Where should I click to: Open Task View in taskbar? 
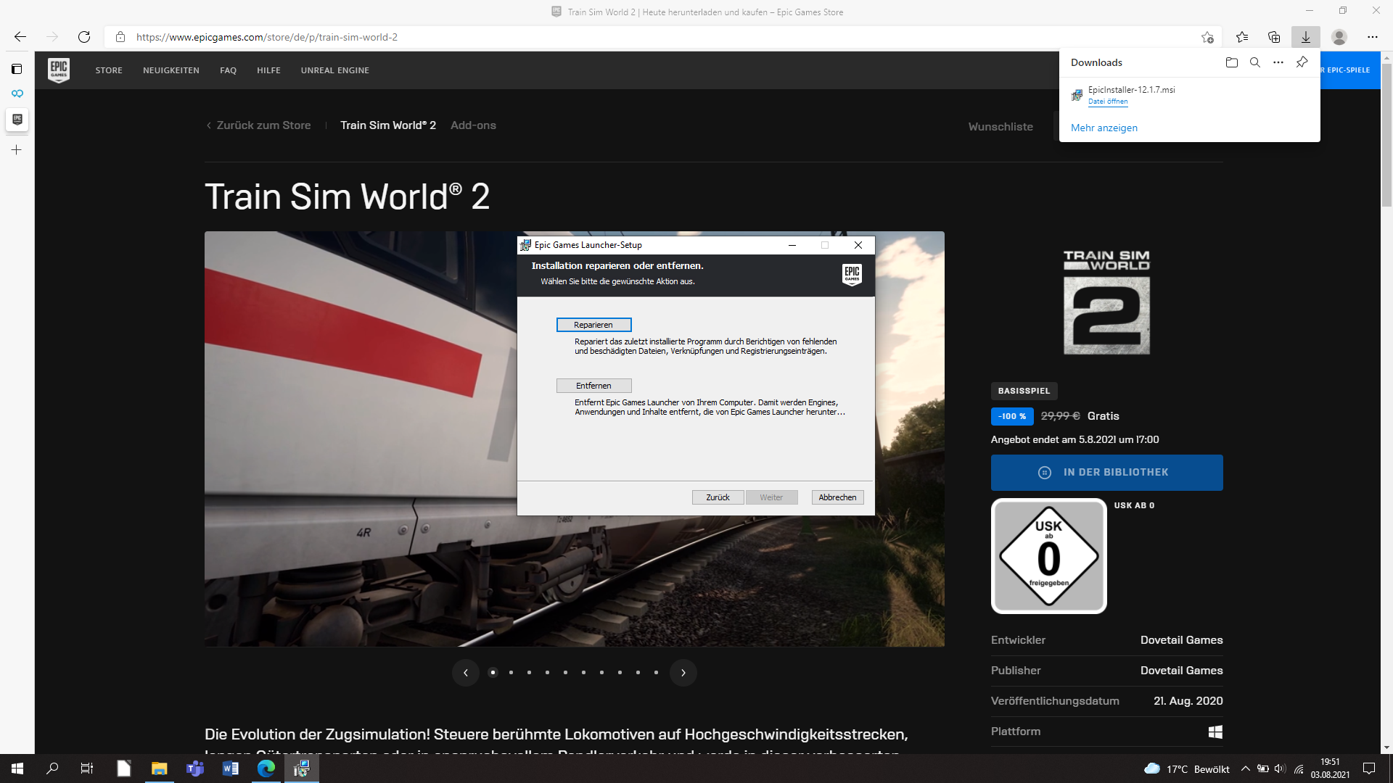[x=87, y=768]
